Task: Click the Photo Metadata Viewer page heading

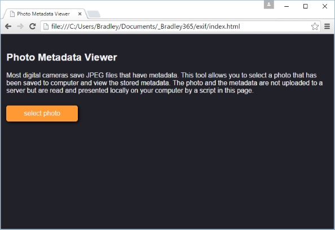Action: [x=61, y=58]
